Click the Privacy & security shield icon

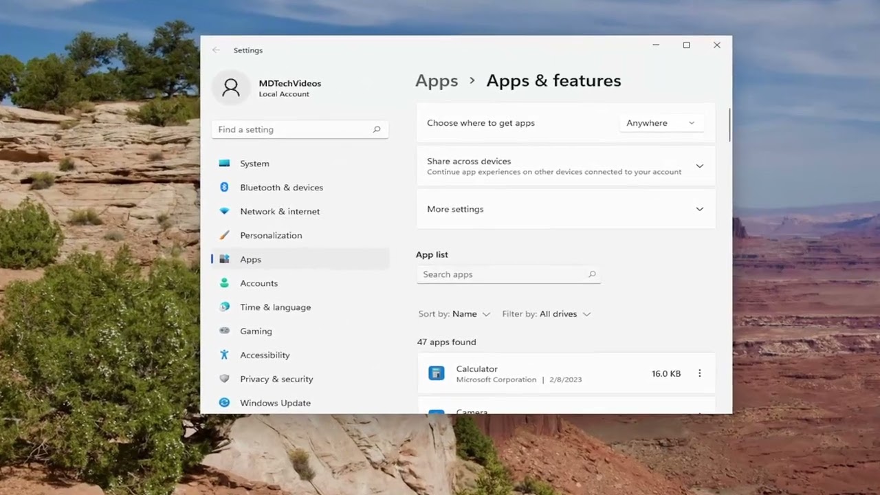click(x=224, y=379)
